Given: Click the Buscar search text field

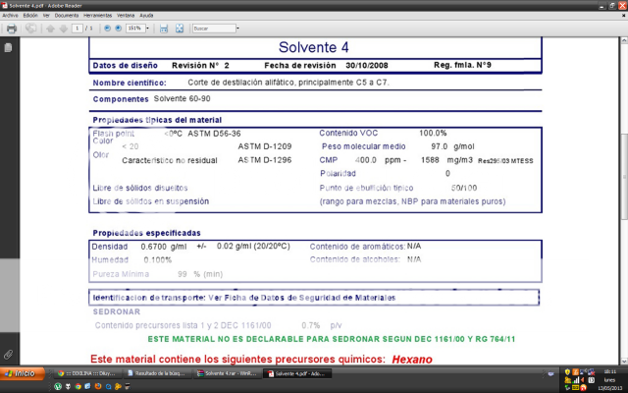Looking at the screenshot, I should (x=210, y=28).
